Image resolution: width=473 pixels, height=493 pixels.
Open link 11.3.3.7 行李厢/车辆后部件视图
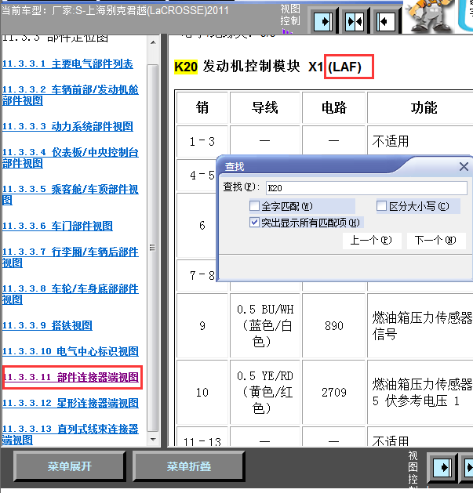tap(70, 257)
